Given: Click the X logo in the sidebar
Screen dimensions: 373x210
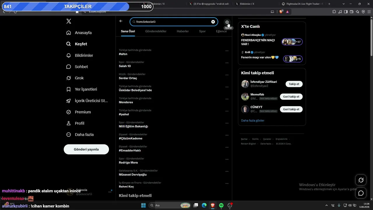Looking at the screenshot, I should click(x=69, y=21).
